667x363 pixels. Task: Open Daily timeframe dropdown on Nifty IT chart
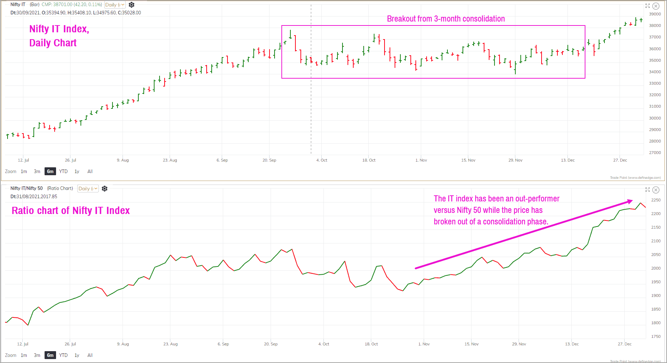point(115,5)
